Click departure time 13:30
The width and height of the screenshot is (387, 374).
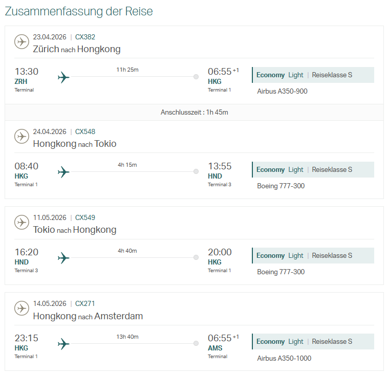point(27,72)
